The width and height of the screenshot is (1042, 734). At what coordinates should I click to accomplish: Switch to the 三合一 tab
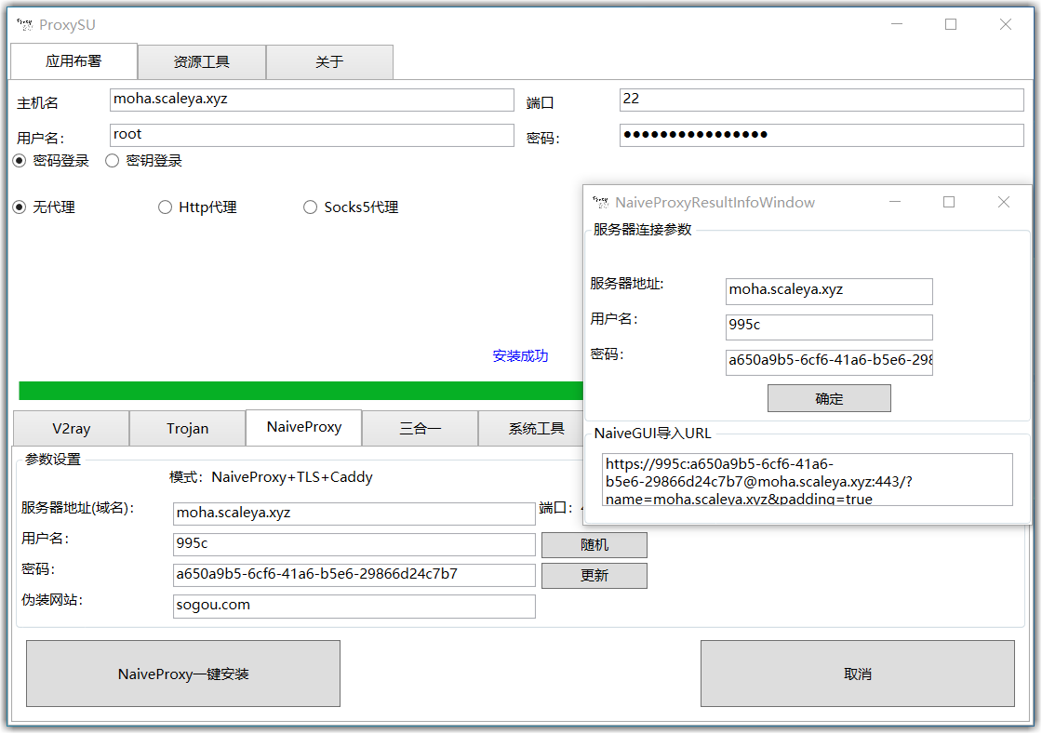click(420, 428)
